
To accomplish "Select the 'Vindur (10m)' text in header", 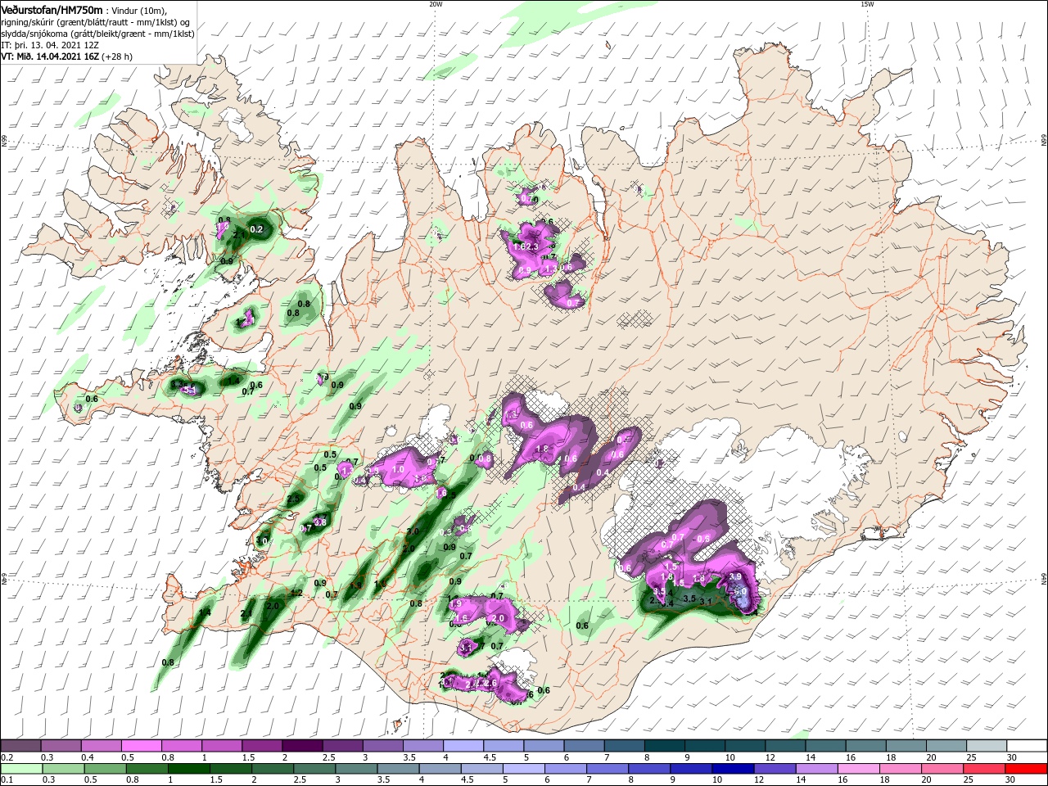I will click(x=138, y=10).
